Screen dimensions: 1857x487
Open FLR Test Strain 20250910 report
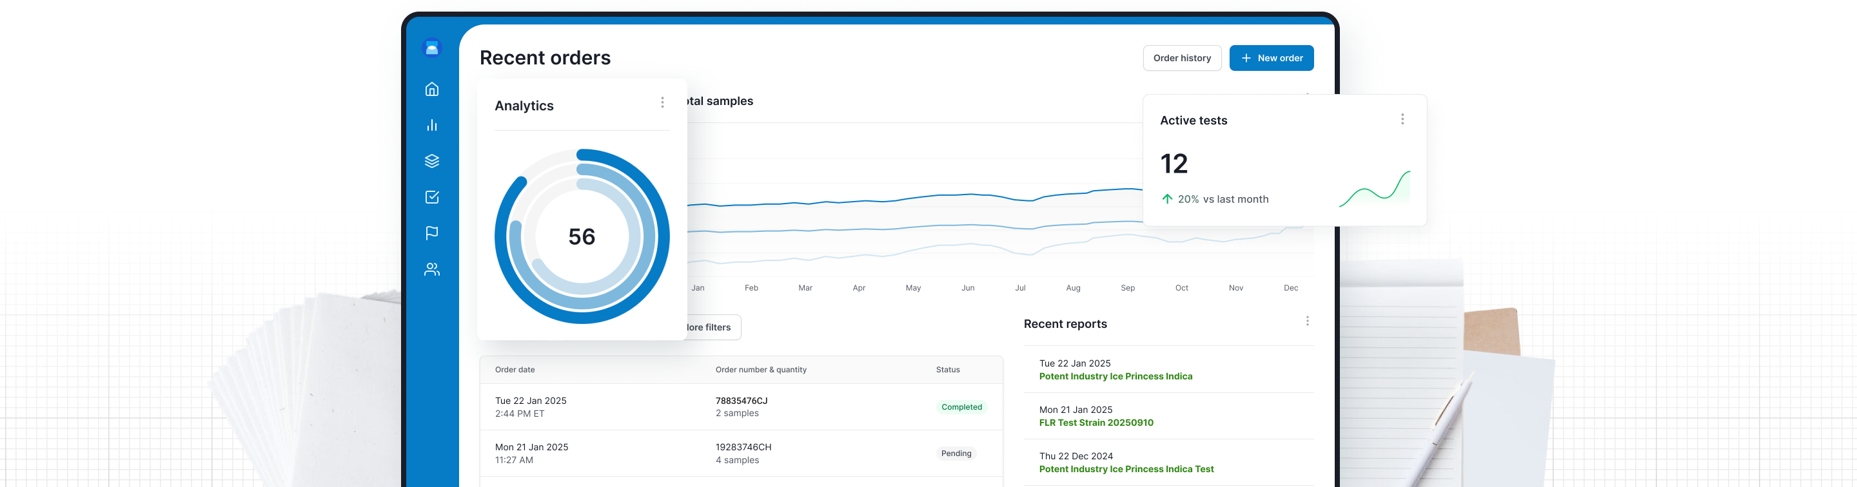point(1096,423)
